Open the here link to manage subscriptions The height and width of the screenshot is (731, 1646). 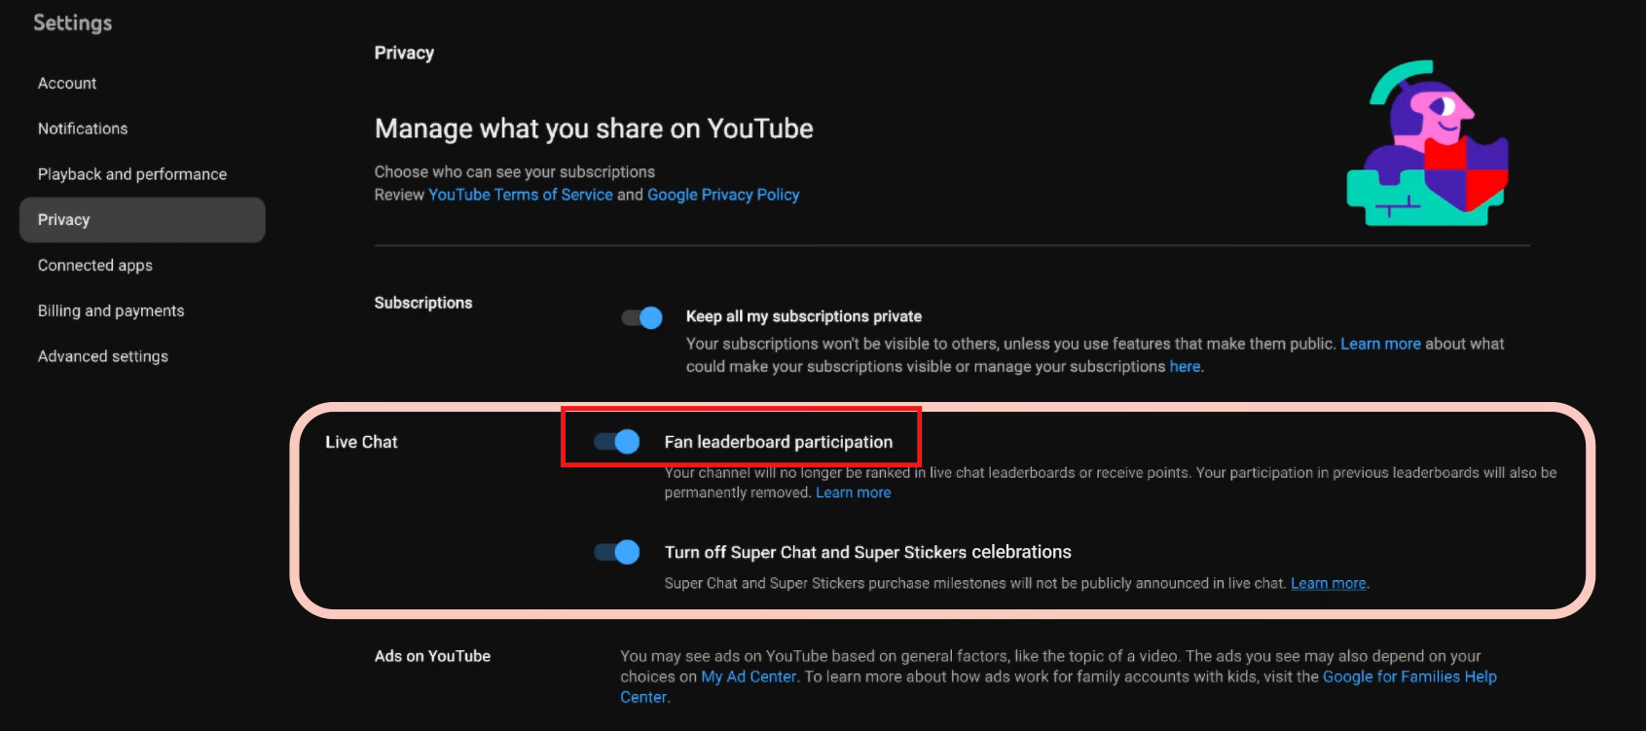pyautogui.click(x=1185, y=366)
